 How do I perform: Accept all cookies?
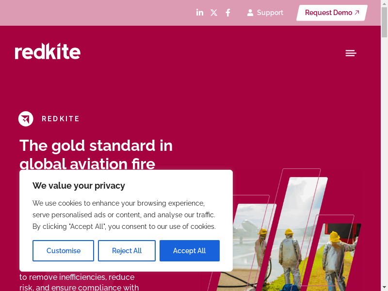coord(189,251)
